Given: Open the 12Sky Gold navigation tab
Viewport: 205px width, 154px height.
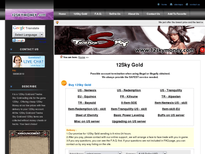Looking at the screenshot, I should coord(80,14).
